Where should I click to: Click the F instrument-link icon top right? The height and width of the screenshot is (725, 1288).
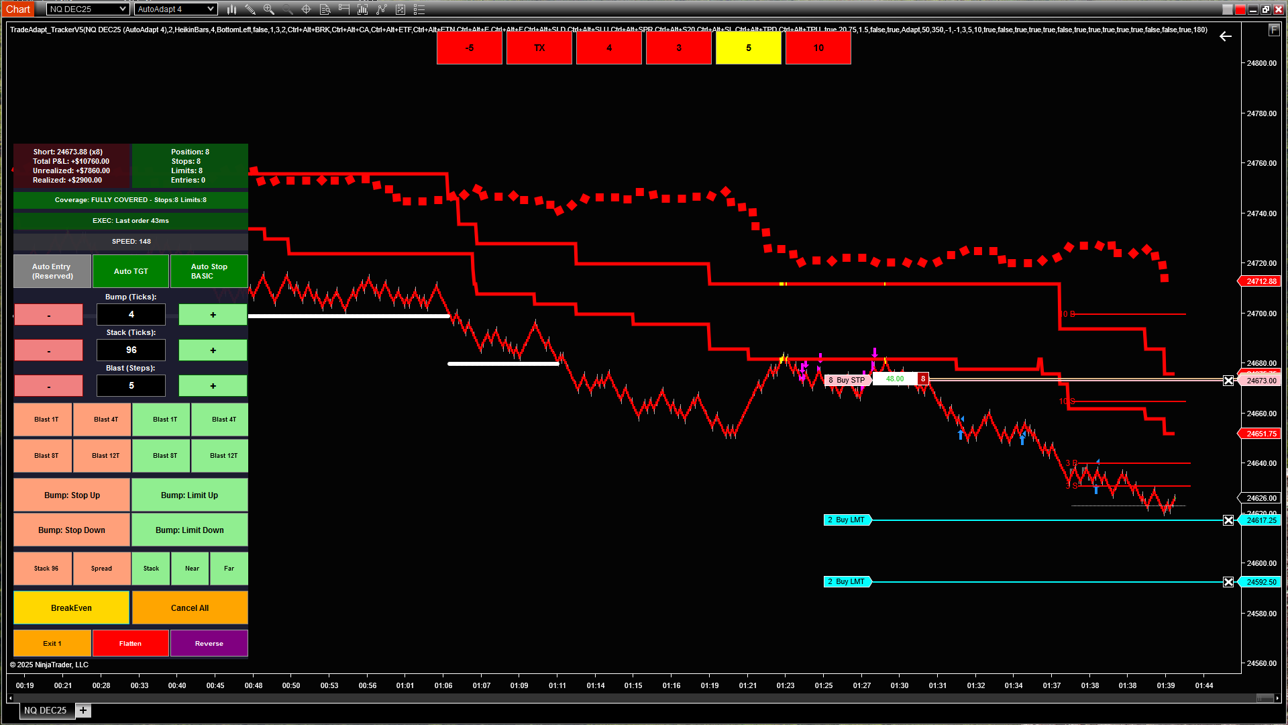point(1273,30)
